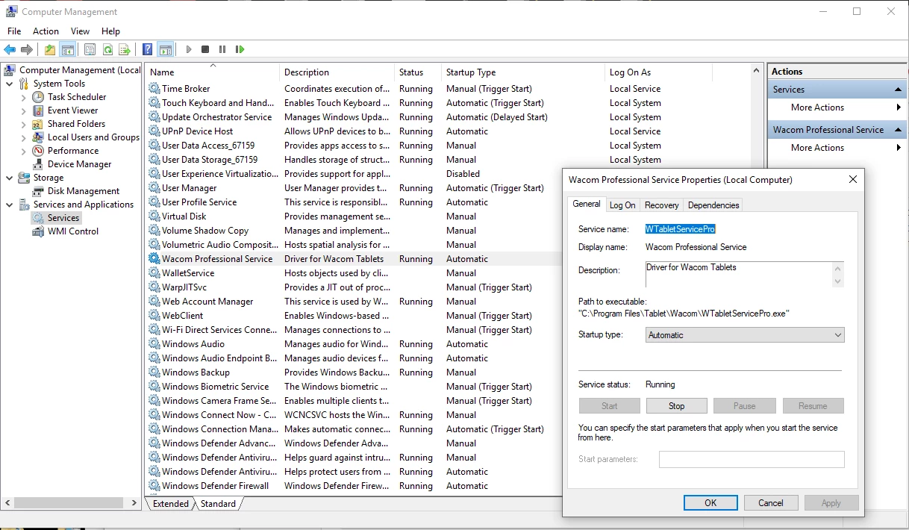This screenshot has height=530, width=909.
Task: Sort services by the Status column header
Action: point(418,72)
